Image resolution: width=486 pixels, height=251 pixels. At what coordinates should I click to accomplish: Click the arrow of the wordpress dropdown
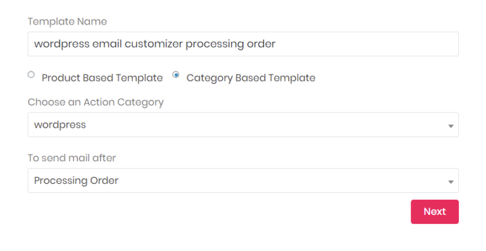(x=451, y=126)
